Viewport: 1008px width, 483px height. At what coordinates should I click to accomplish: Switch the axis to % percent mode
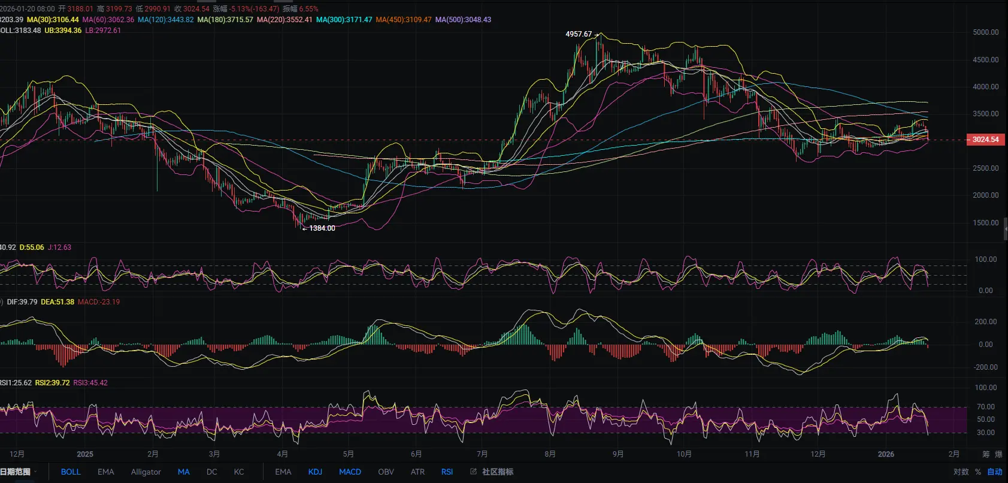click(978, 472)
